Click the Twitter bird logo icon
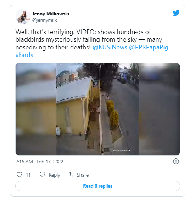Image resolution: width=195 pixels, height=199 pixels. 176,13
